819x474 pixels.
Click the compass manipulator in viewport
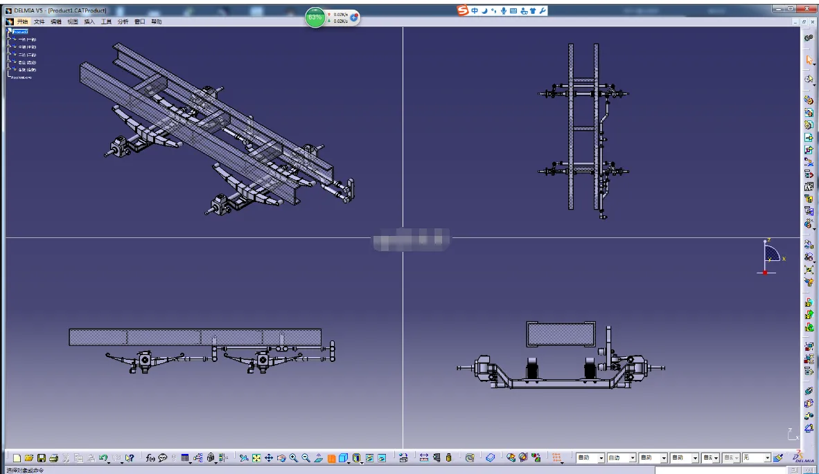[x=771, y=257]
